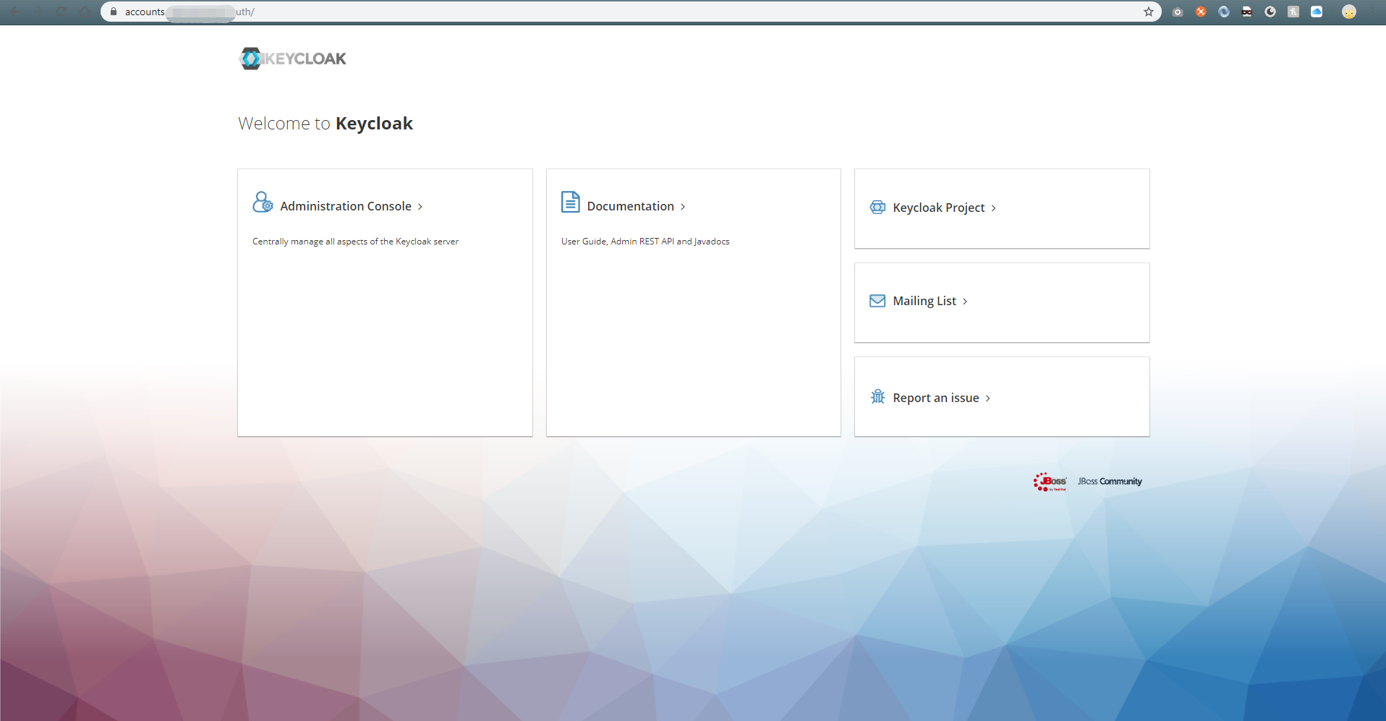Viewport: 1386px width, 721px height.
Task: Click the Documentation page icon
Action: point(571,202)
